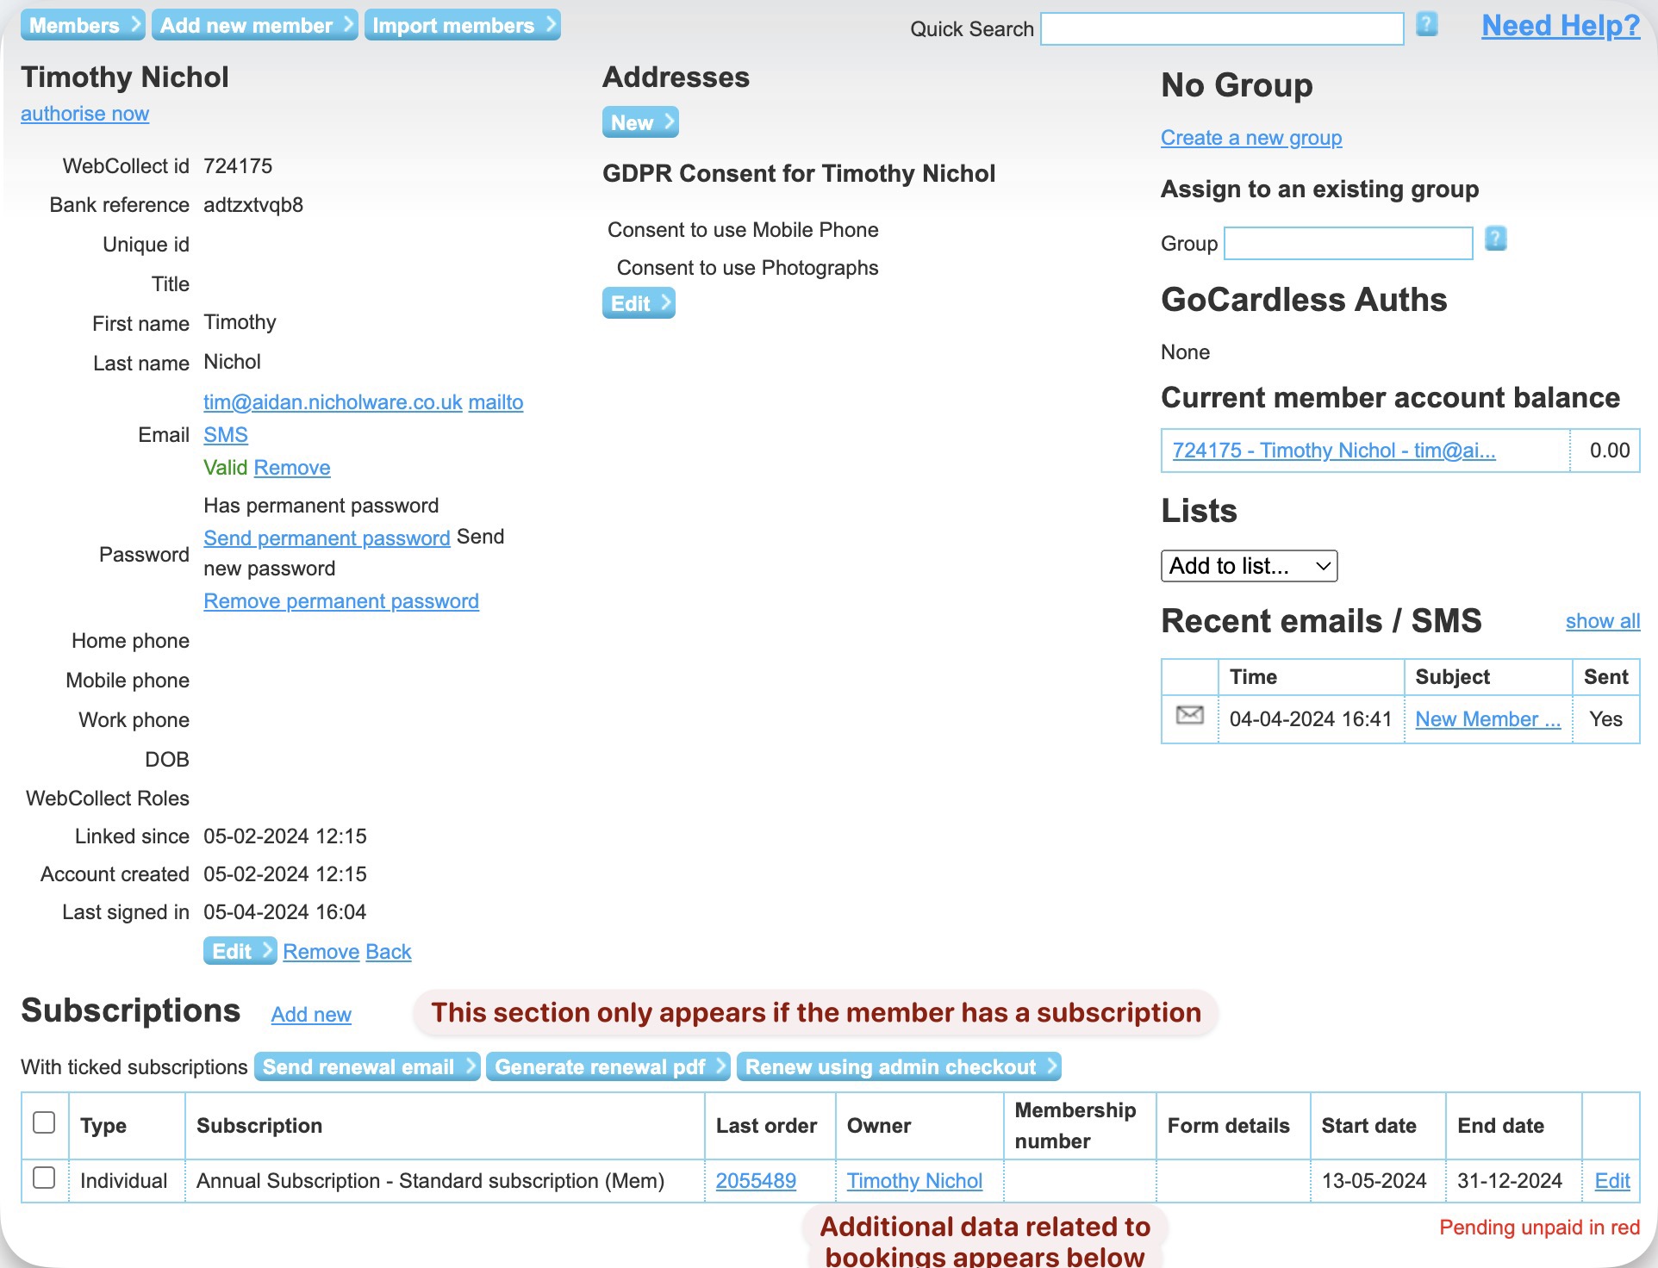Open the Members menu button

[x=83, y=25]
